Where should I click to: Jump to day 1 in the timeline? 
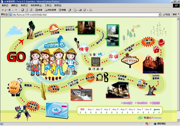click(90, 109)
